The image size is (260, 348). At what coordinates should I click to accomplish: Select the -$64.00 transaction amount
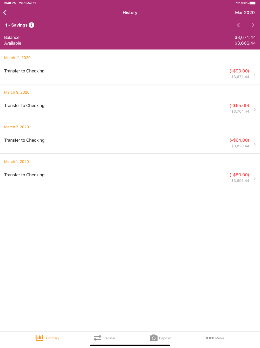coord(239,140)
